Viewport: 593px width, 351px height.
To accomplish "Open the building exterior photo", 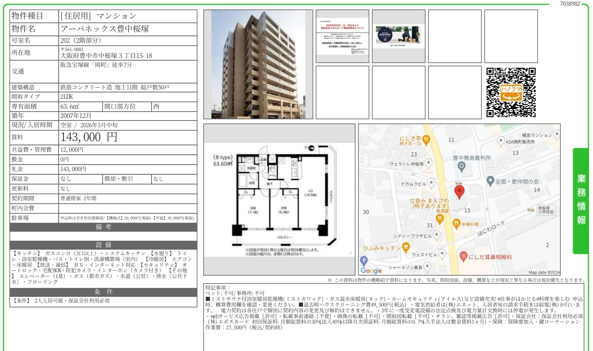I will [x=258, y=64].
